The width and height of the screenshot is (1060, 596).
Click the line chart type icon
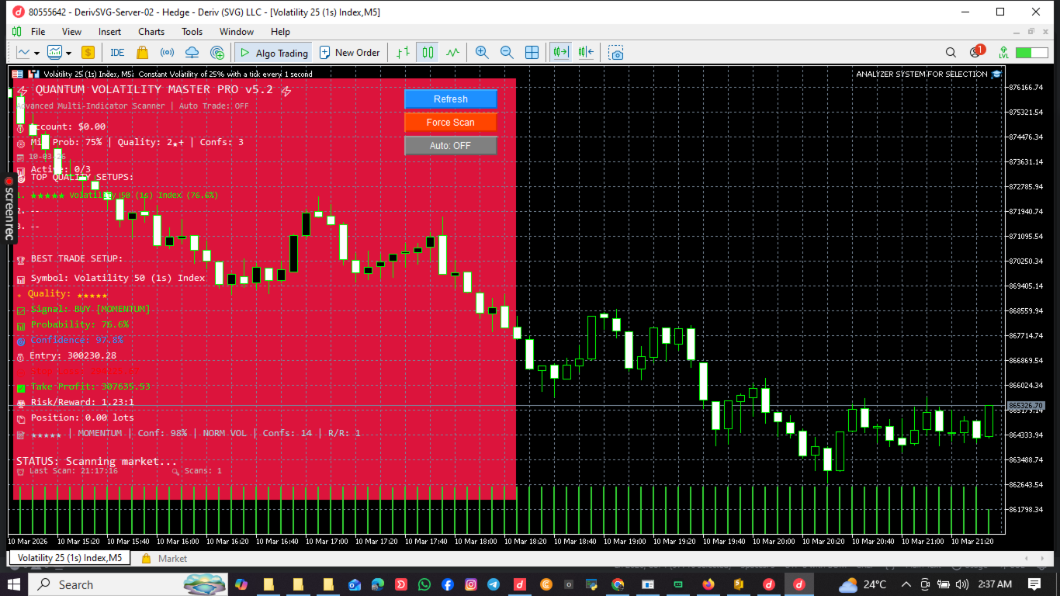[23, 53]
